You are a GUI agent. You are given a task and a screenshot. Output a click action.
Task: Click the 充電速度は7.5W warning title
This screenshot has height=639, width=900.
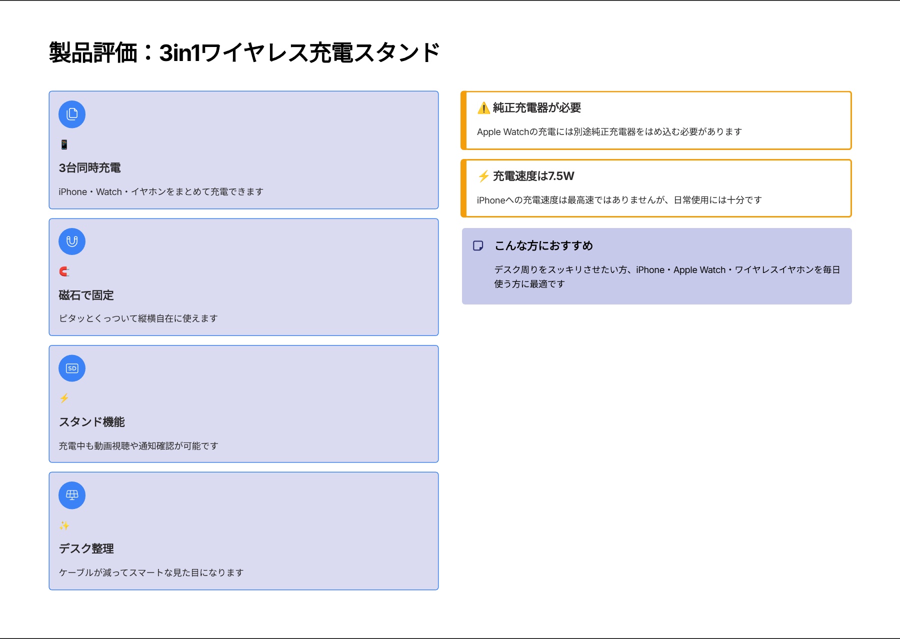[x=533, y=176]
